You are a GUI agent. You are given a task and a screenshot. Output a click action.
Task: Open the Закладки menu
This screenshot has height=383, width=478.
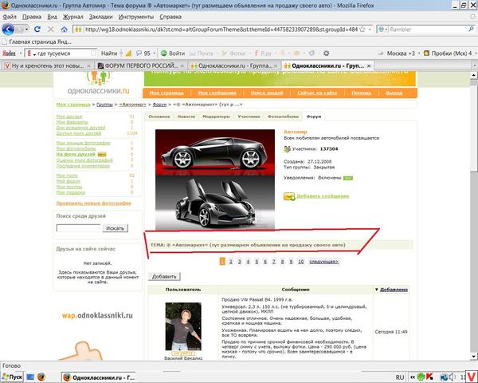coord(101,17)
